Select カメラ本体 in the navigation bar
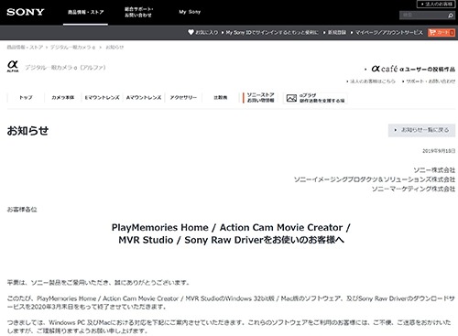Screen dimensions: 458x336 click(x=63, y=97)
